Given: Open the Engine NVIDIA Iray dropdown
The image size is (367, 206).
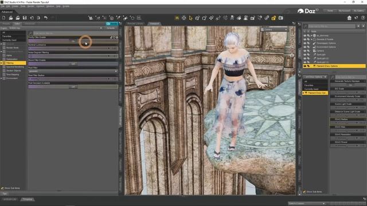Looking at the screenshot, I should point(56,28).
